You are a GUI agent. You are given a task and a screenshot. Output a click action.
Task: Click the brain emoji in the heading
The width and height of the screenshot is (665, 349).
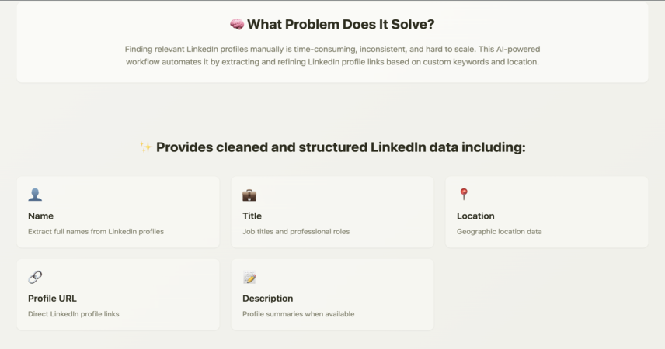tap(237, 24)
